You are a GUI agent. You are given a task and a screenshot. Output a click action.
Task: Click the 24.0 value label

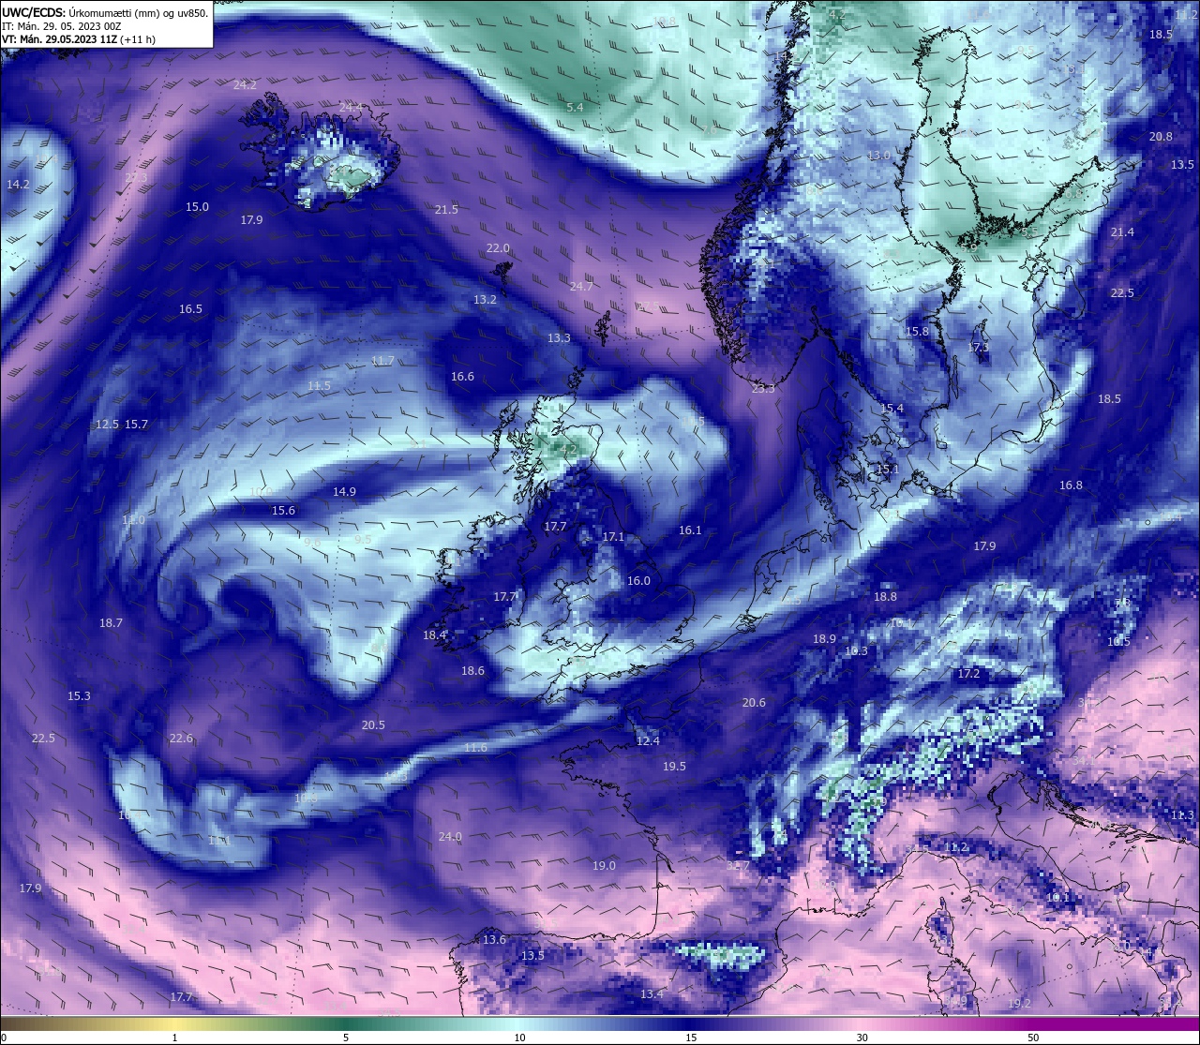click(x=450, y=837)
